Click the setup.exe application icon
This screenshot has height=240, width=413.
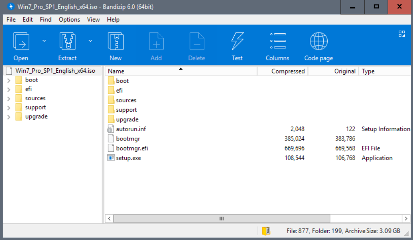[x=110, y=158]
